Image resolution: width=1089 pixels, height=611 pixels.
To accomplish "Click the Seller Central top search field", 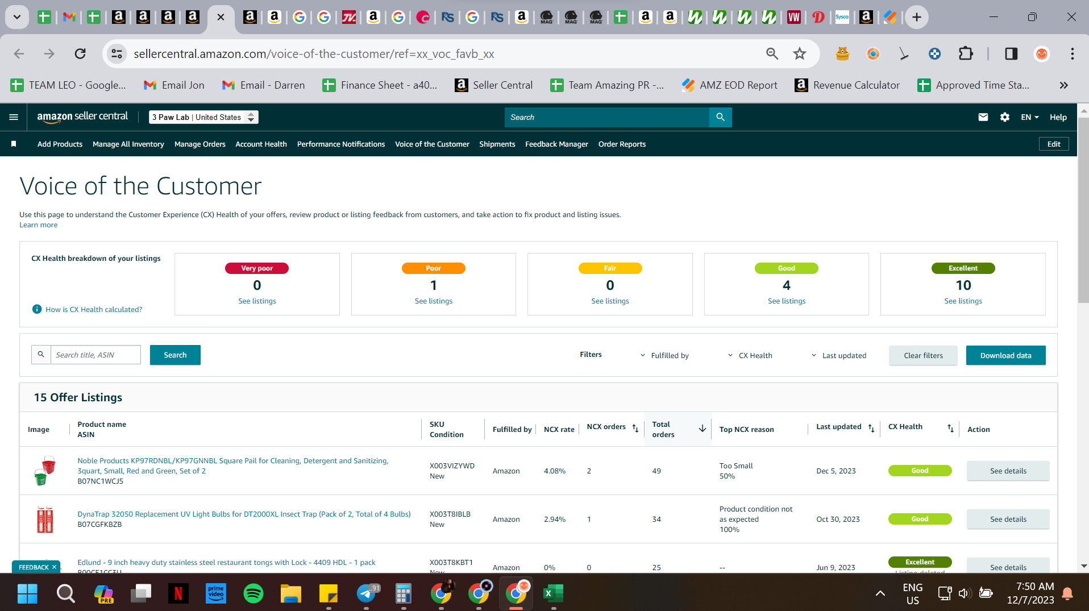I will click(x=607, y=117).
